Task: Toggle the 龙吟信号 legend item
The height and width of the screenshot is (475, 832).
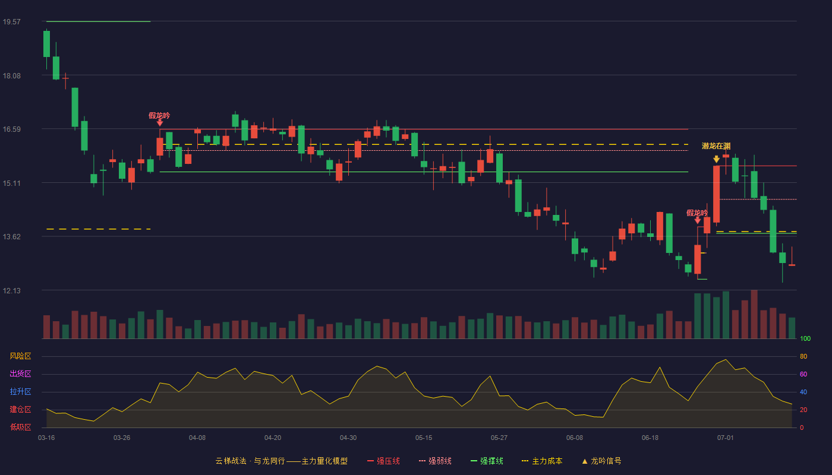Action: point(601,461)
